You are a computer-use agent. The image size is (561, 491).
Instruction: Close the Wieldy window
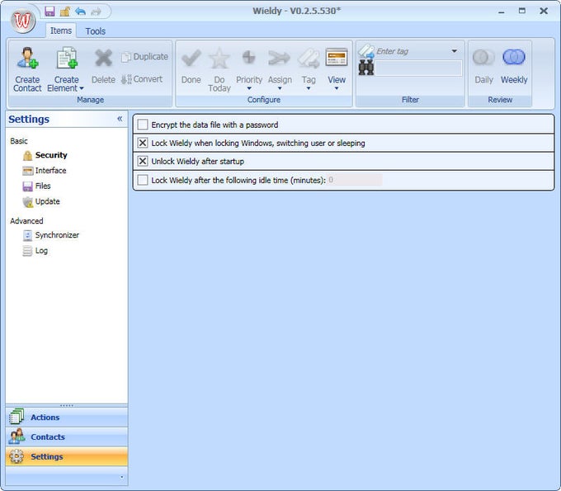(544, 11)
